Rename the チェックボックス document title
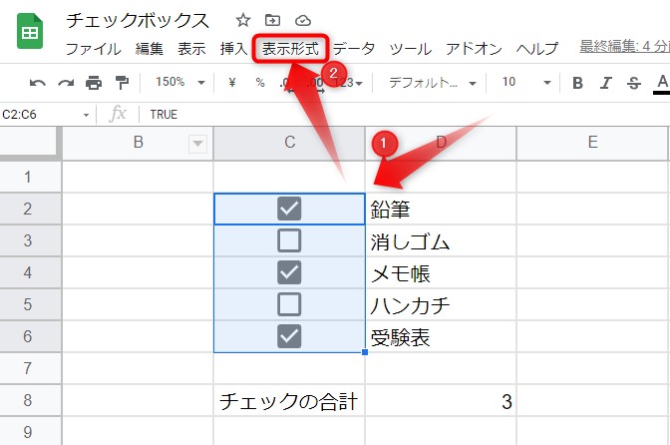 [138, 21]
